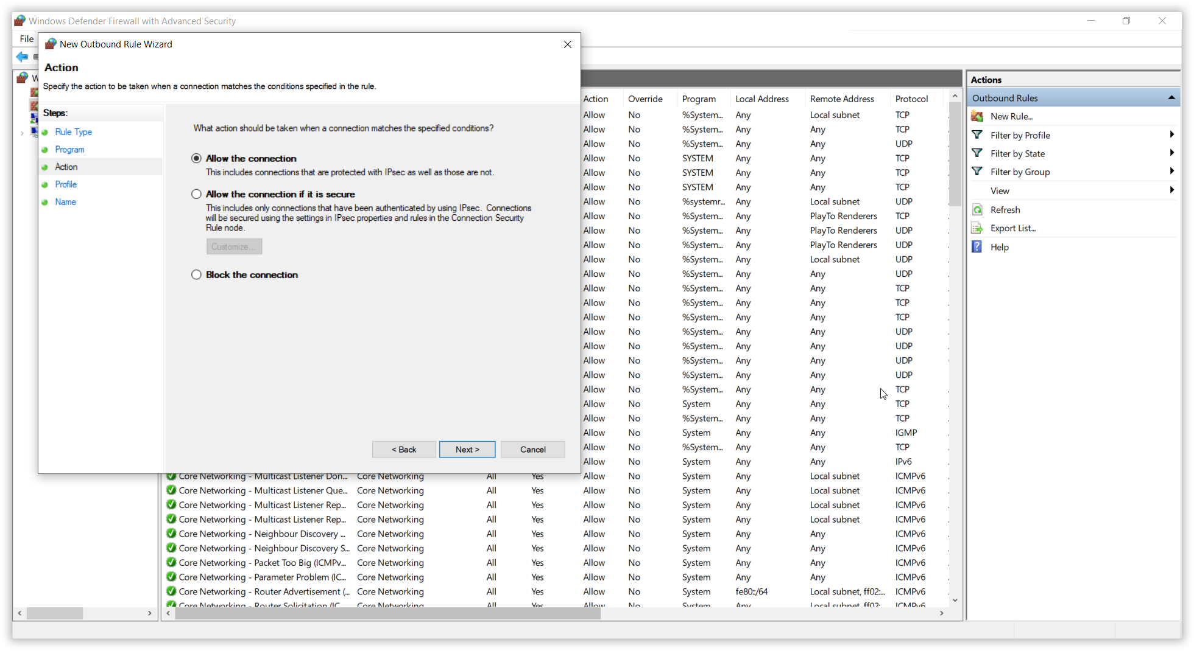1194x651 pixels.
Task: Cancel the New Outbound Rule Wizard
Action: (x=533, y=450)
